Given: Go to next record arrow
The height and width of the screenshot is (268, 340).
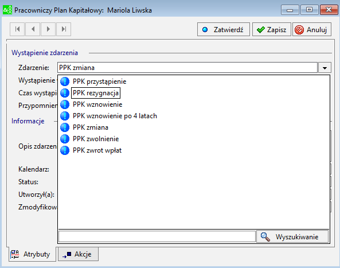Looking at the screenshot, I should tap(48, 29).
